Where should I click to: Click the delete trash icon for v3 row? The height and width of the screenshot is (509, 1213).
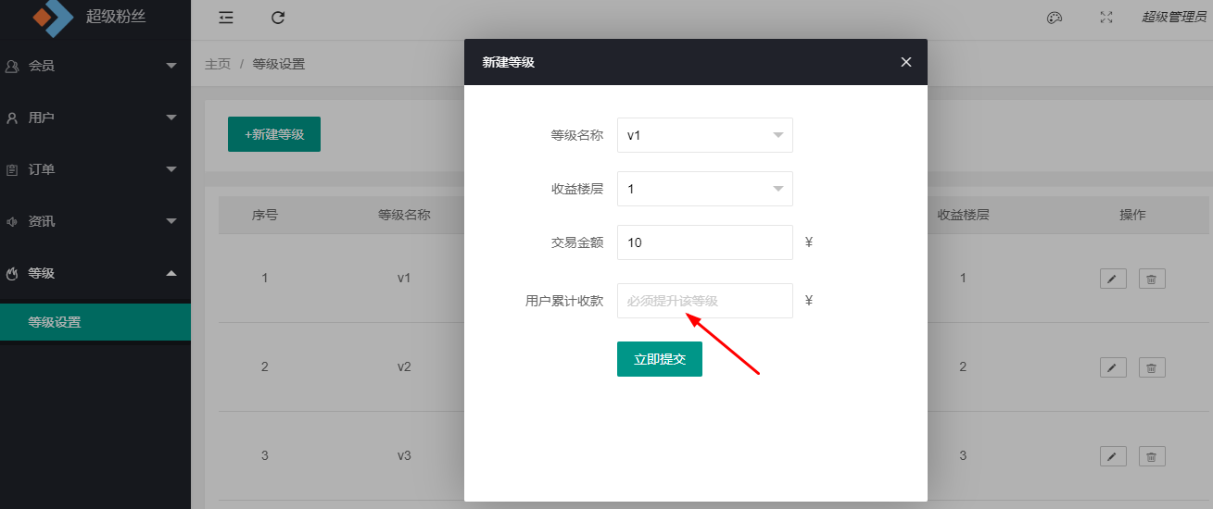[x=1151, y=456]
